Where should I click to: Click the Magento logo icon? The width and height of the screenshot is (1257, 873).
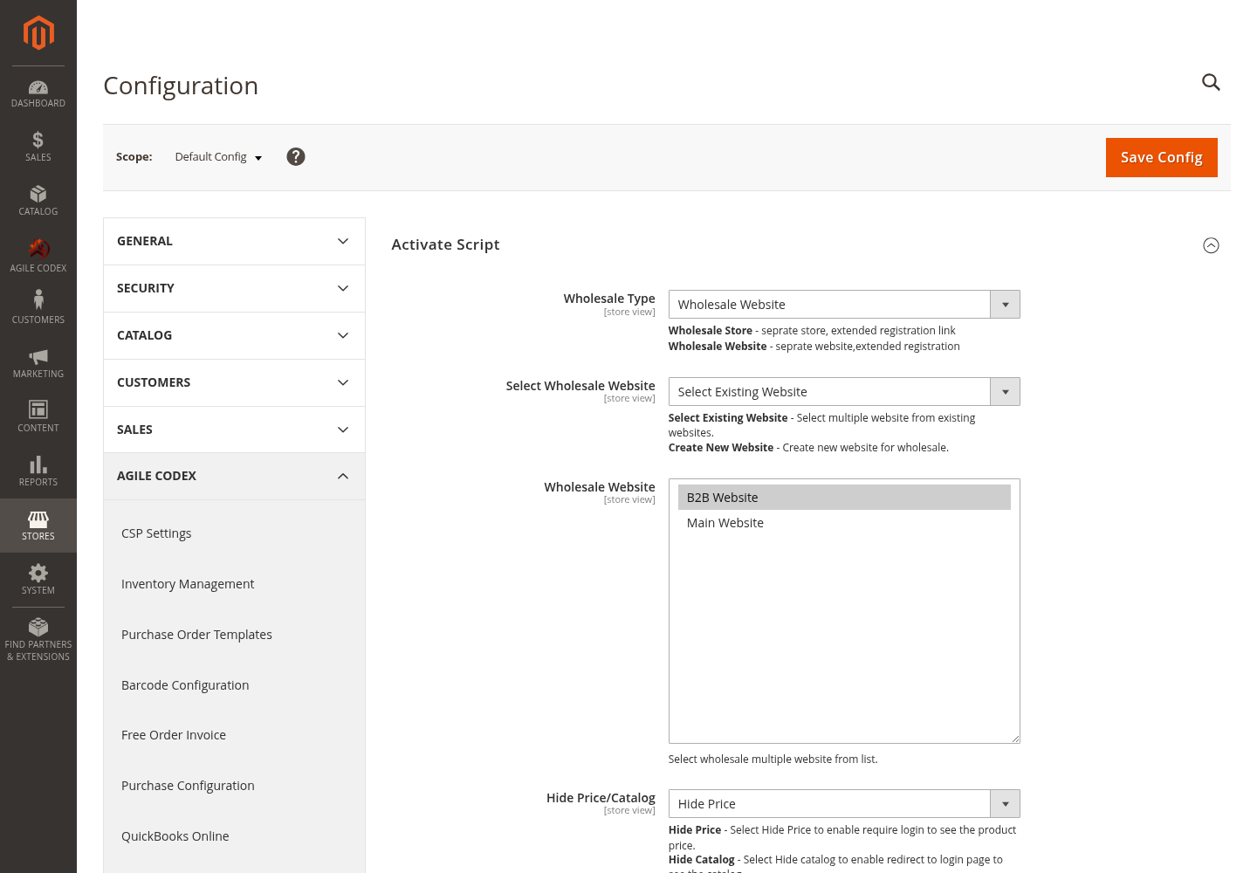pyautogui.click(x=38, y=33)
